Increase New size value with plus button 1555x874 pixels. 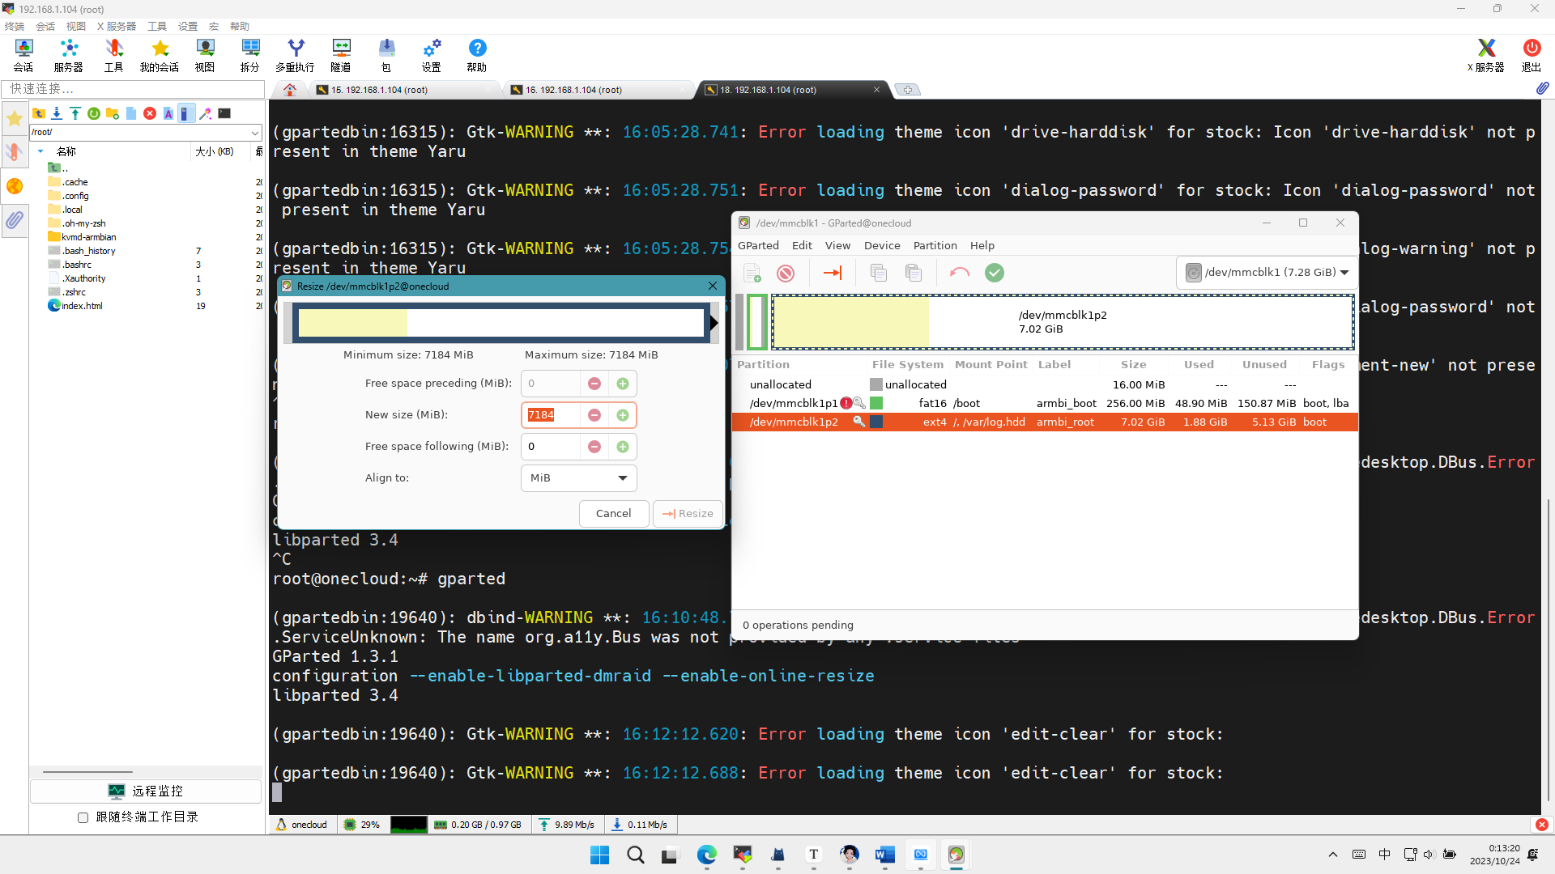pyautogui.click(x=623, y=415)
